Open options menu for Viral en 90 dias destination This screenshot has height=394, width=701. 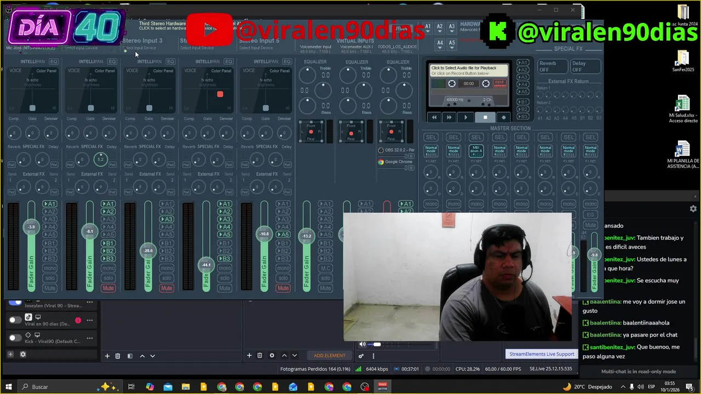click(89, 320)
